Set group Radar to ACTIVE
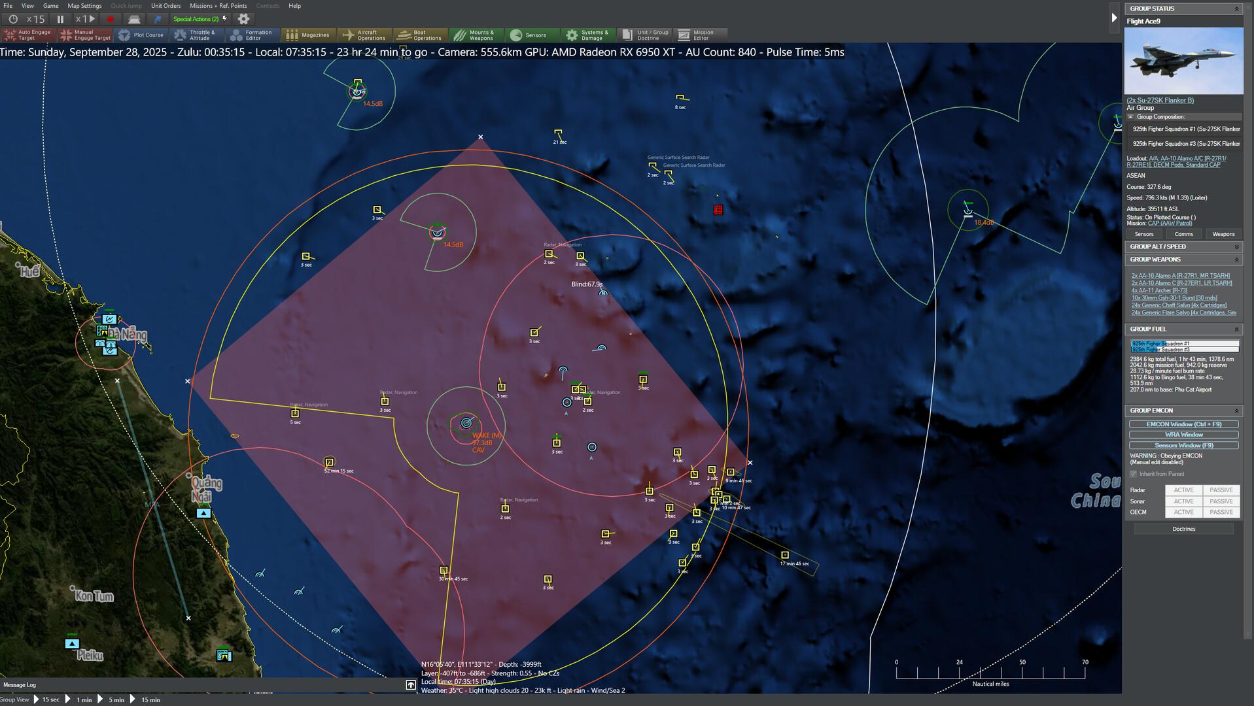The image size is (1254, 706). coord(1183,490)
